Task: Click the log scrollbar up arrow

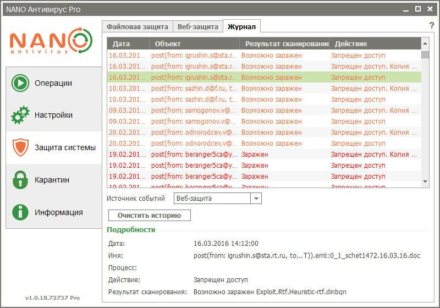Action: 425,43
